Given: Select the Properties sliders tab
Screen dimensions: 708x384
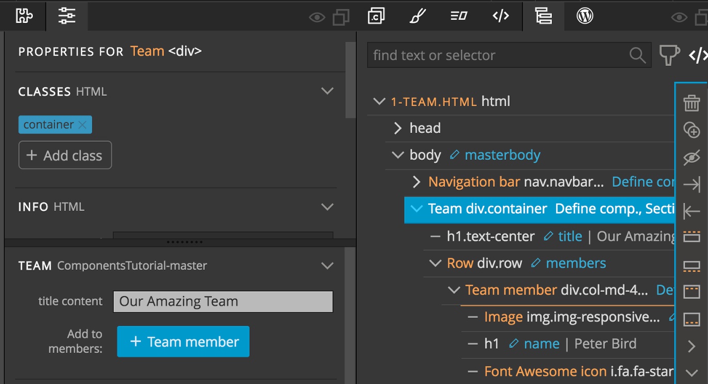Looking at the screenshot, I should click(67, 16).
